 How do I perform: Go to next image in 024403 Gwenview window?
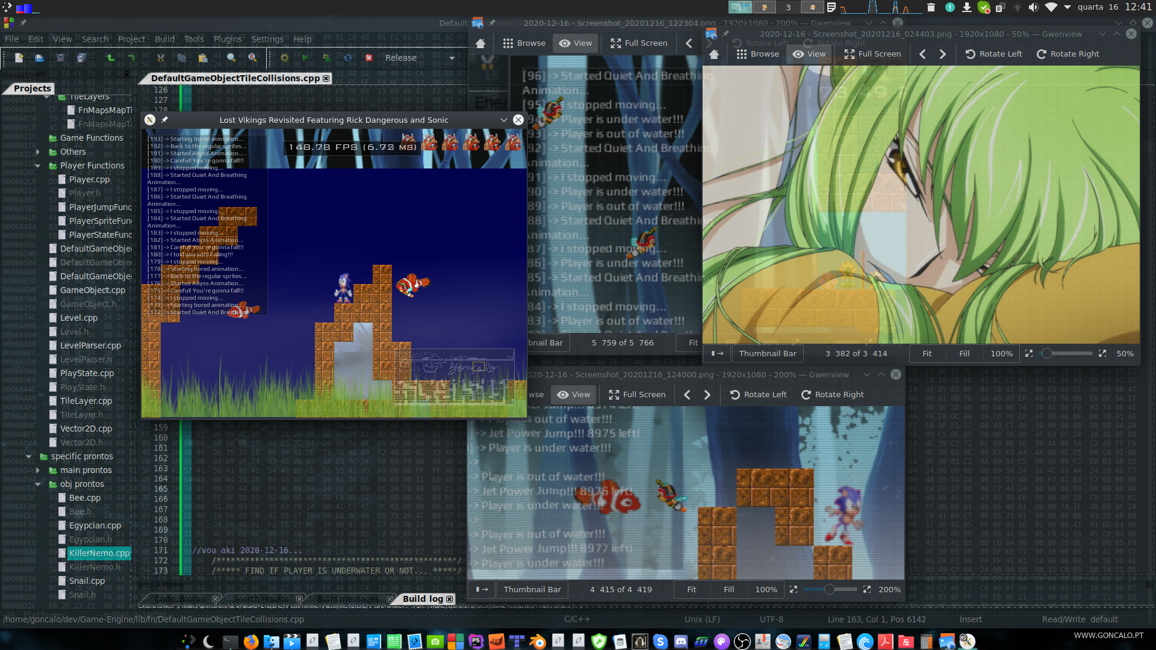[x=943, y=54]
